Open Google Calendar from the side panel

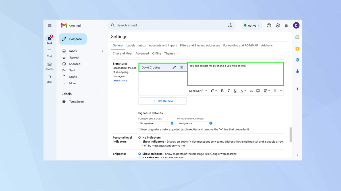click(x=297, y=37)
